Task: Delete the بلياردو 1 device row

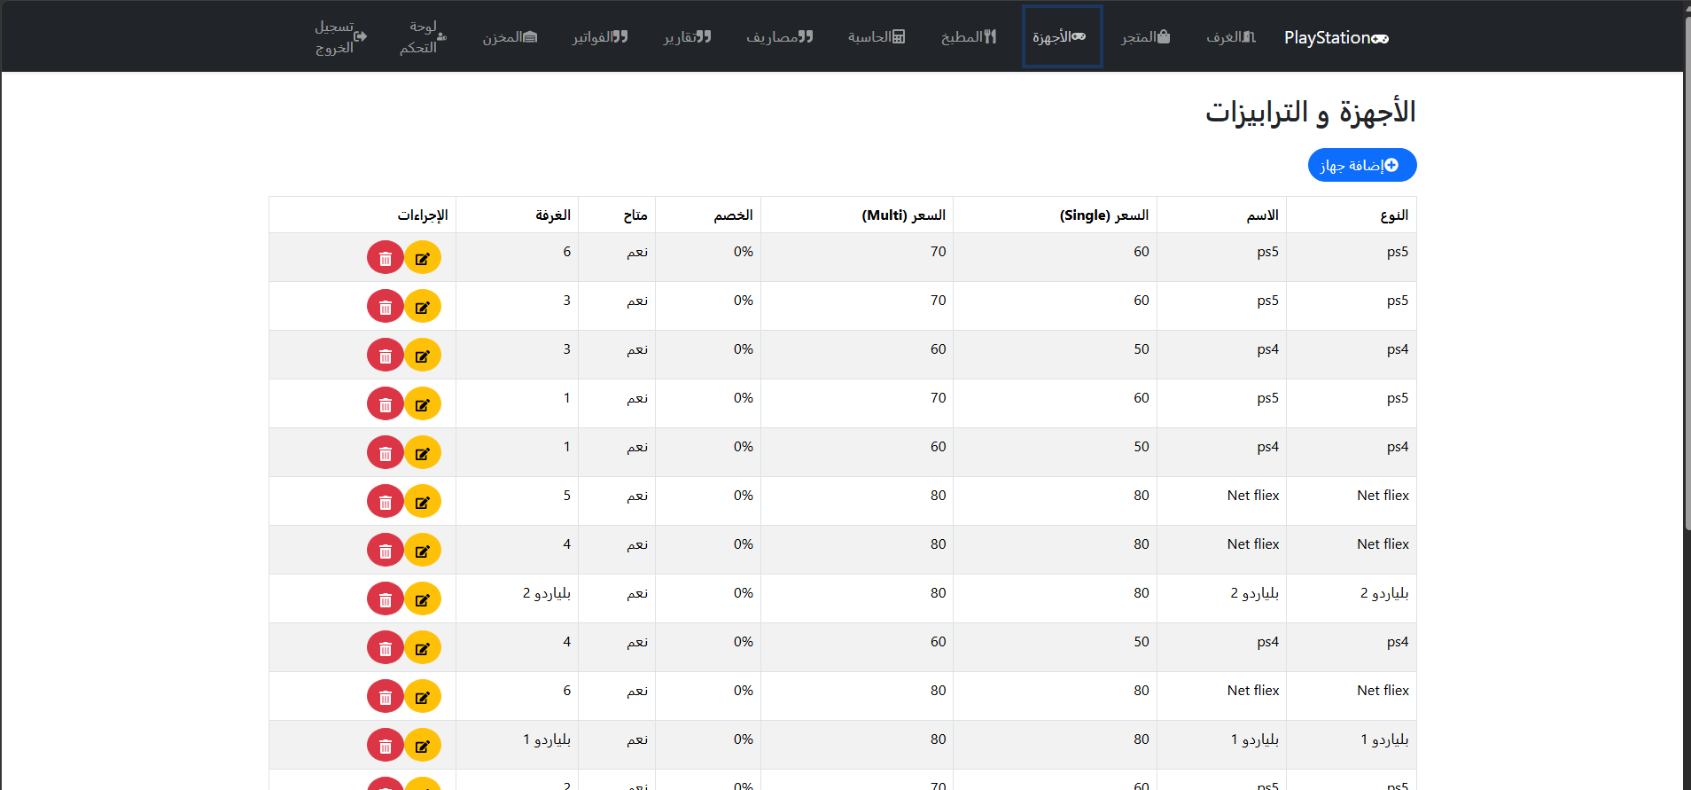Action: point(386,746)
